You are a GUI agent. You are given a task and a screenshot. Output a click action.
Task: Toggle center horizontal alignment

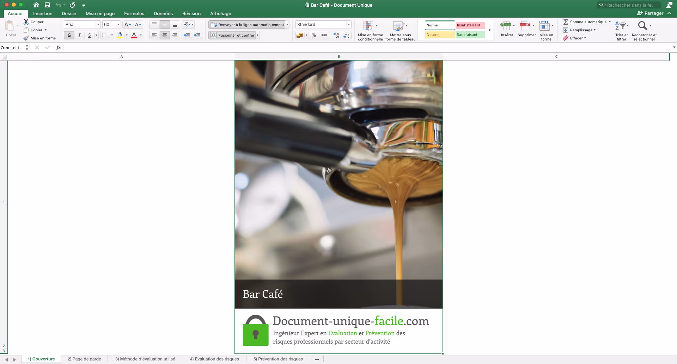point(165,35)
